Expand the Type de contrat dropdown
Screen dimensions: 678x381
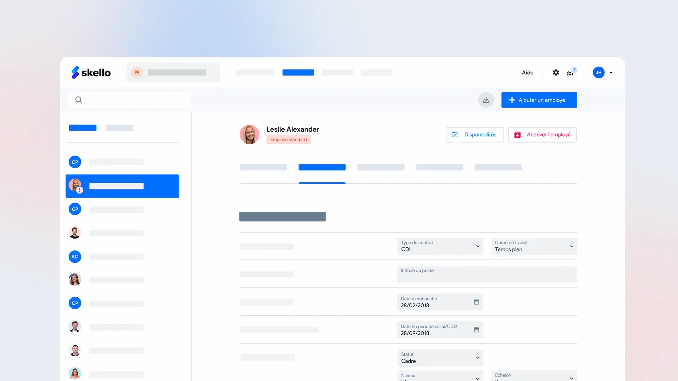click(x=440, y=246)
